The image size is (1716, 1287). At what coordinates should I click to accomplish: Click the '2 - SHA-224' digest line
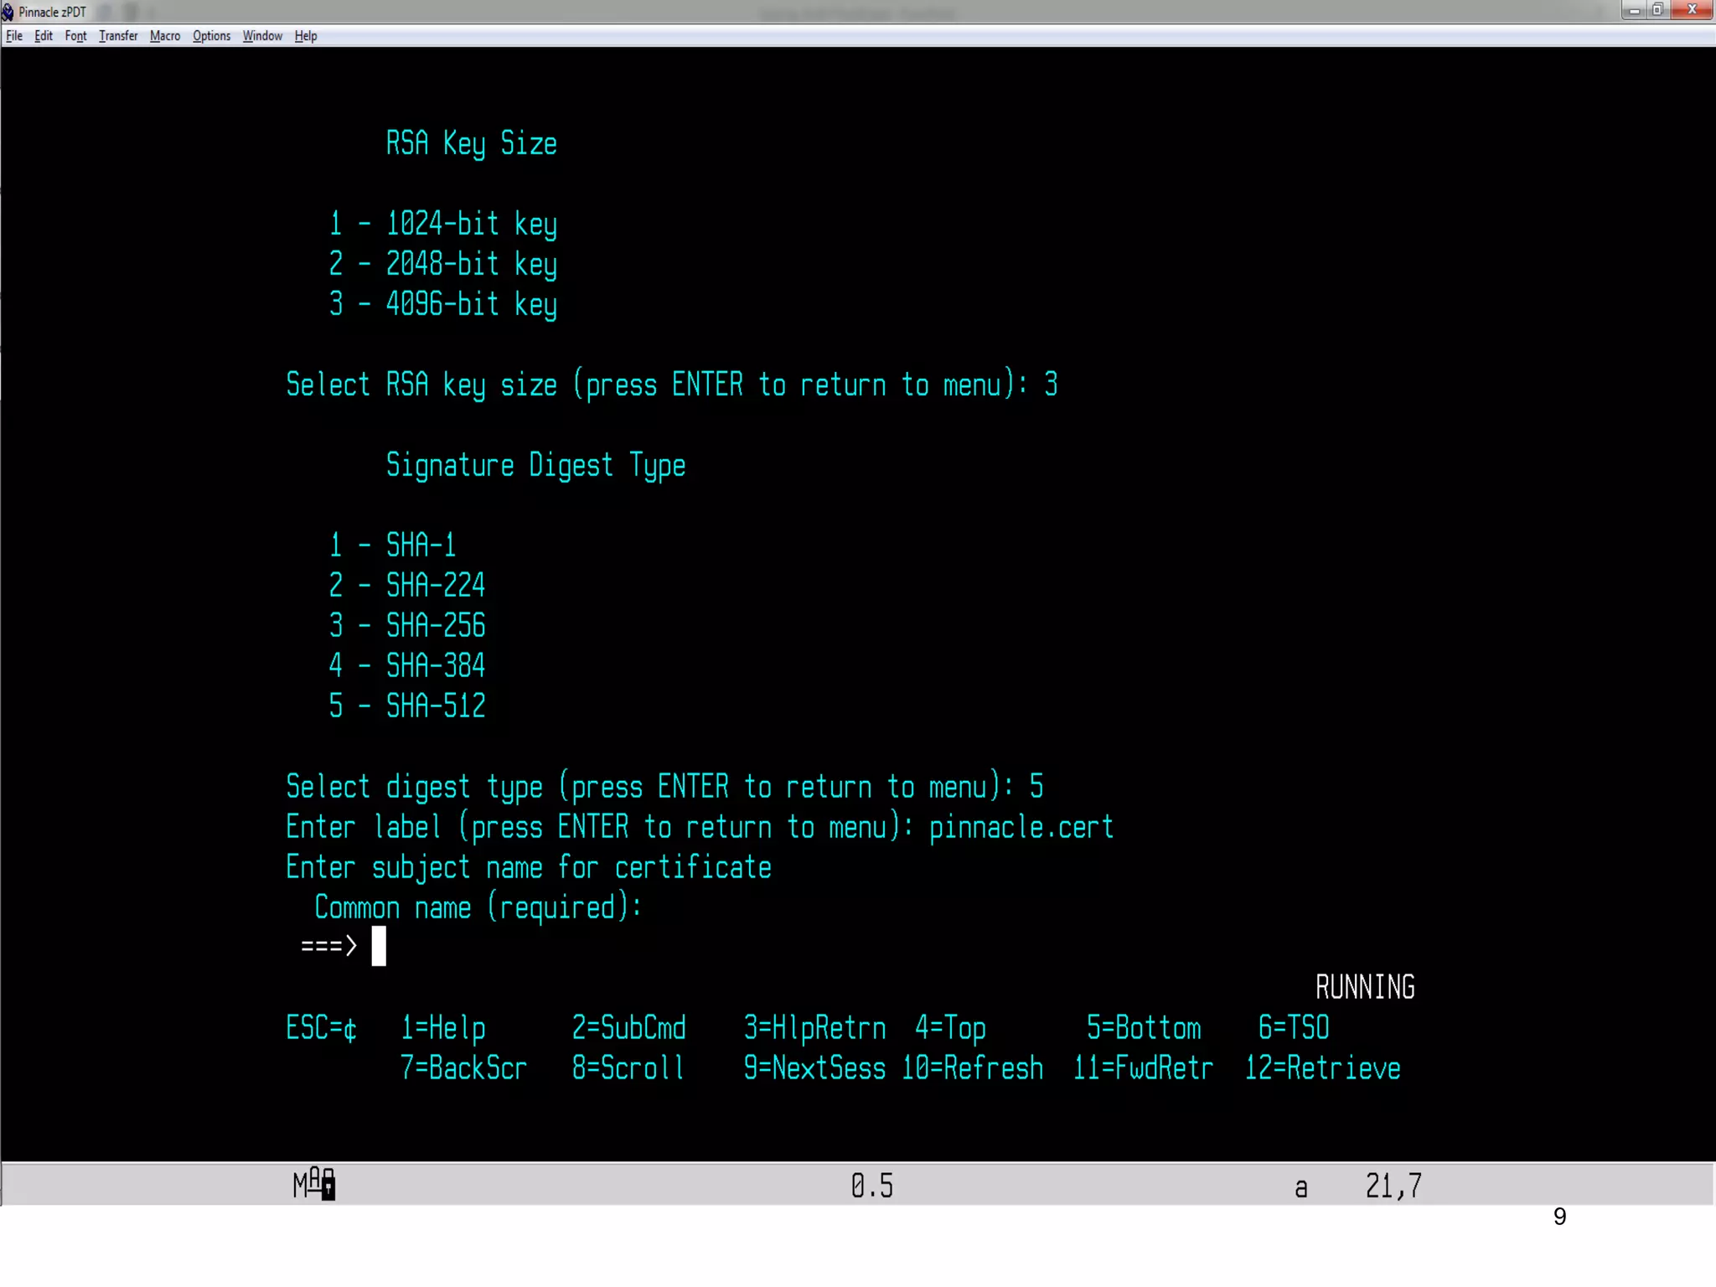(x=406, y=586)
